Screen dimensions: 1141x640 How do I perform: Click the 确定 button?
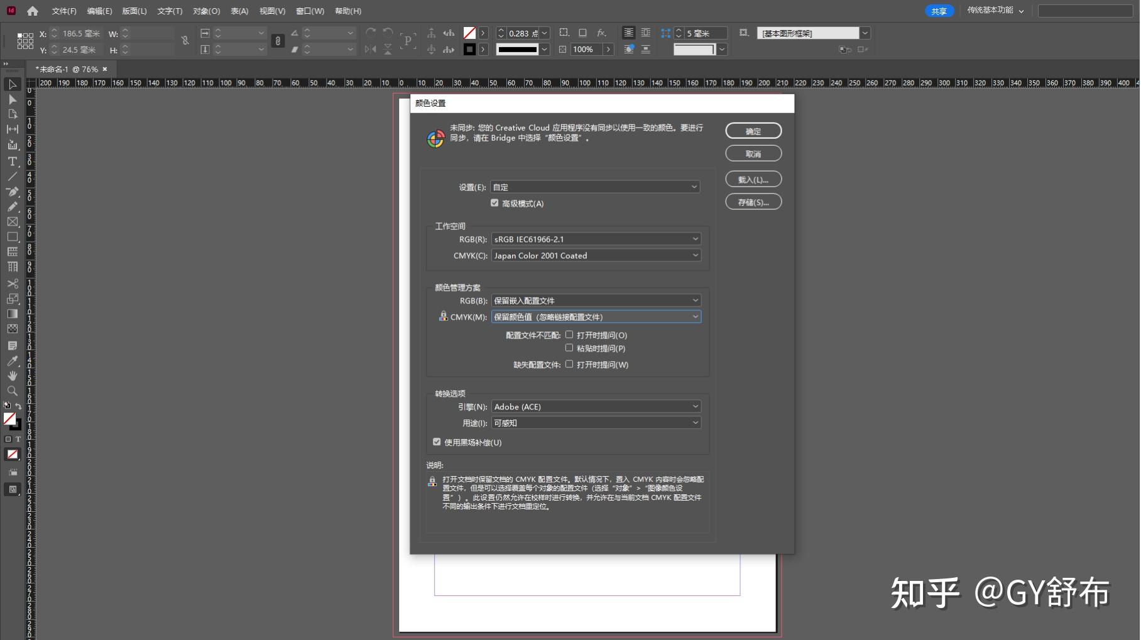(753, 131)
